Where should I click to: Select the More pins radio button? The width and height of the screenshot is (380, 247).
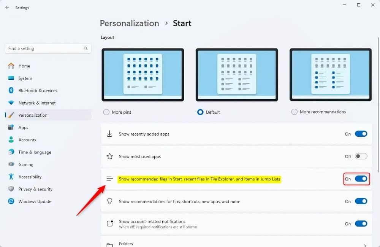click(x=106, y=112)
